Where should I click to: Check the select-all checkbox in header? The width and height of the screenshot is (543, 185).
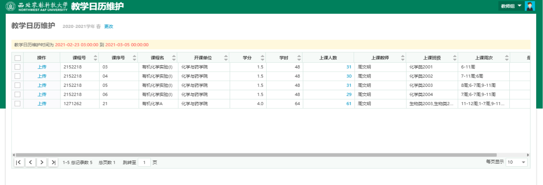[18, 58]
